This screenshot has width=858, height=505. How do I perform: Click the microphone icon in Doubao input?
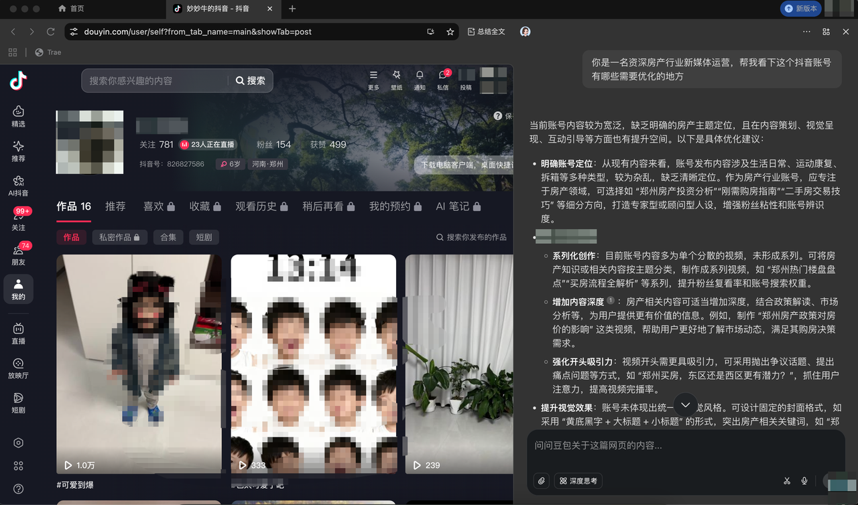point(804,480)
